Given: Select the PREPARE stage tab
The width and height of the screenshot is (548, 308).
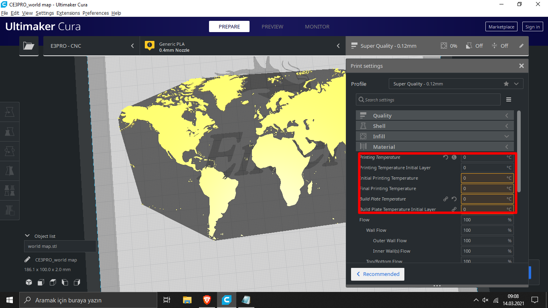Looking at the screenshot, I should 229,26.
